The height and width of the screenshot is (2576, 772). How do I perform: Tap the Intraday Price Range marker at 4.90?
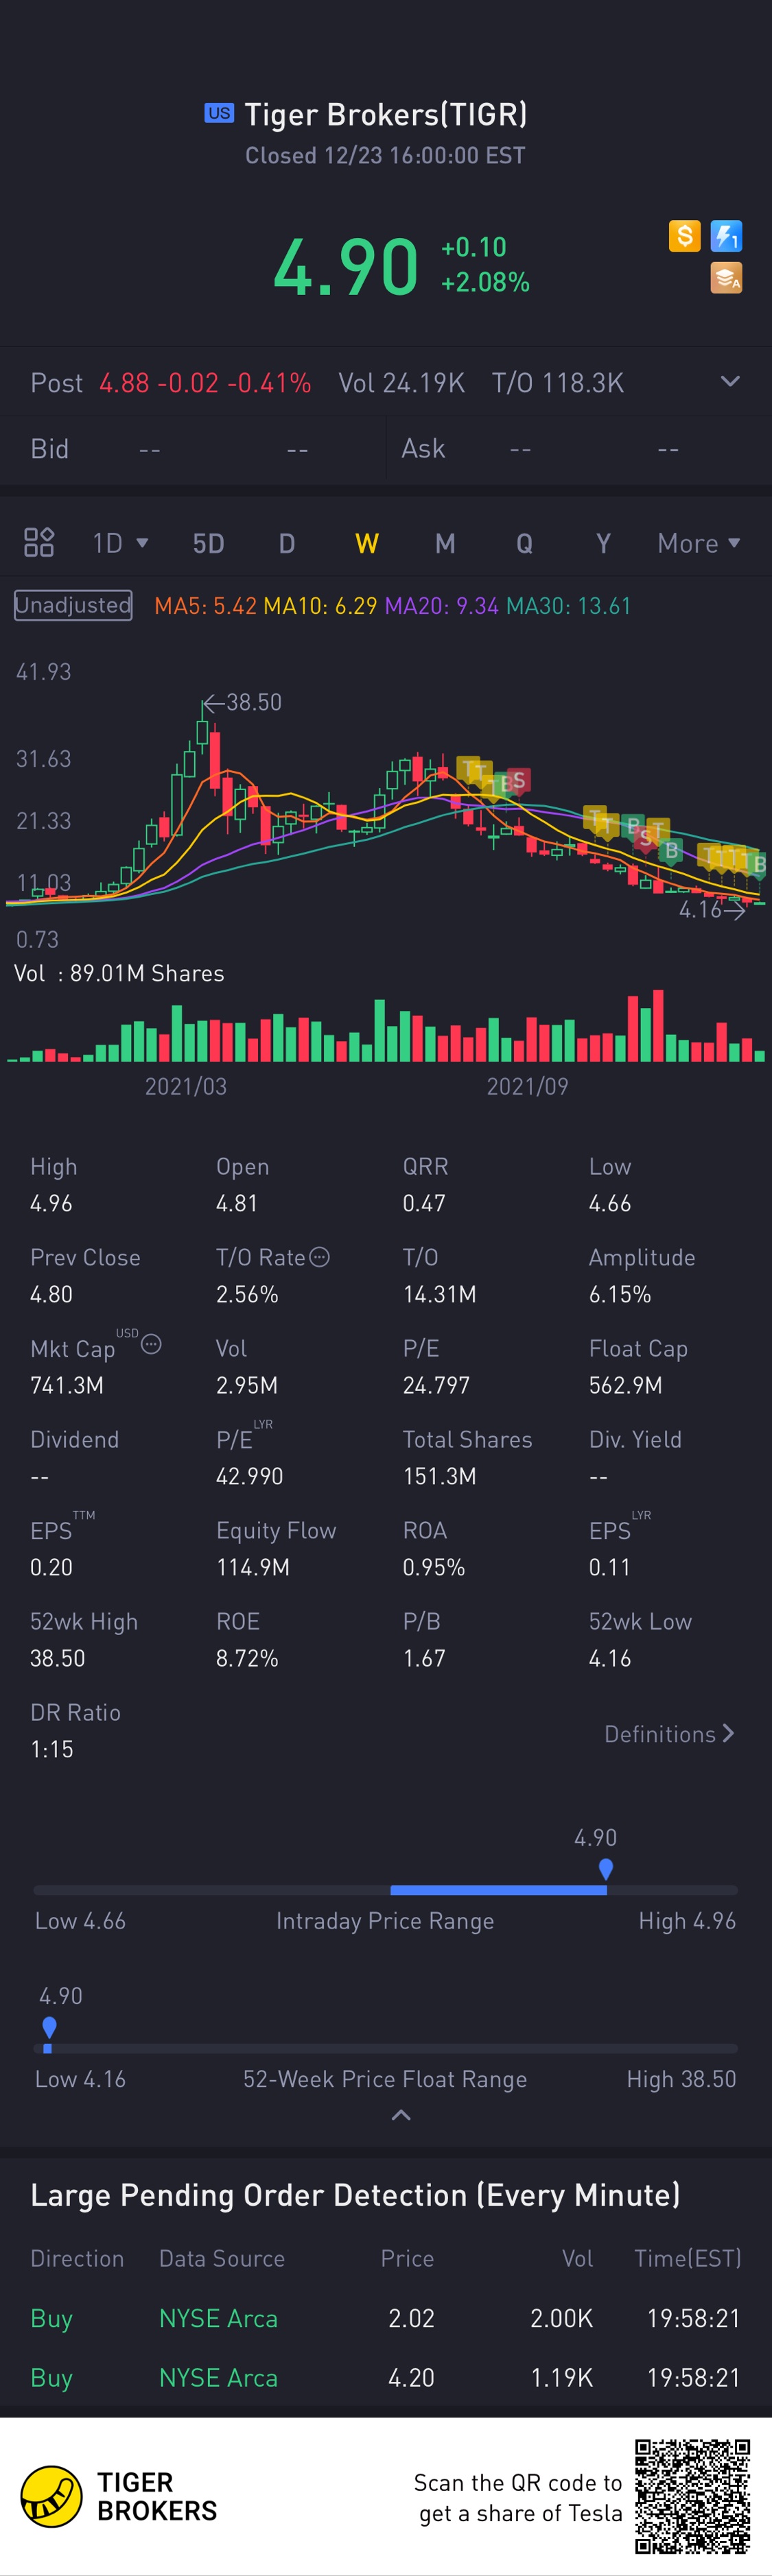tap(605, 1868)
